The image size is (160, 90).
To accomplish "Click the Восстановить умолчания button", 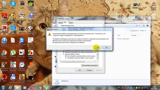I will (x=90, y=65).
